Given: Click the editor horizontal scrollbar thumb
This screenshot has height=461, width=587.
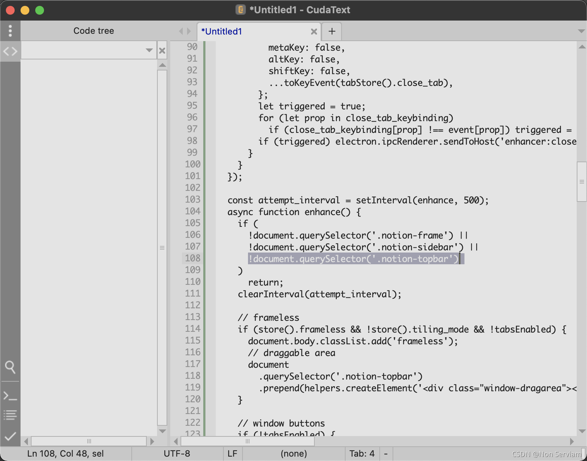Looking at the screenshot, I should 248,441.
